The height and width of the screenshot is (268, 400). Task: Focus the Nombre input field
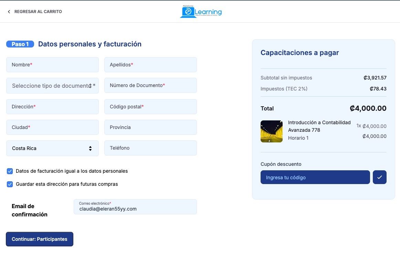pyautogui.click(x=52, y=65)
